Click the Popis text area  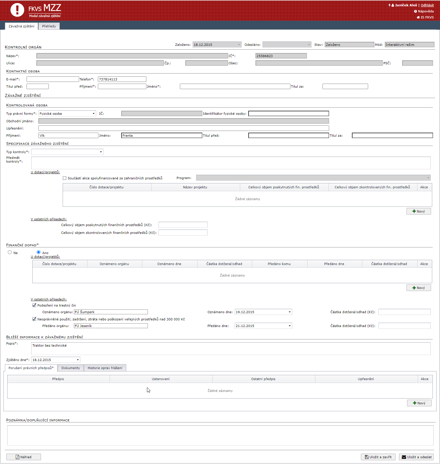[x=231, y=348]
